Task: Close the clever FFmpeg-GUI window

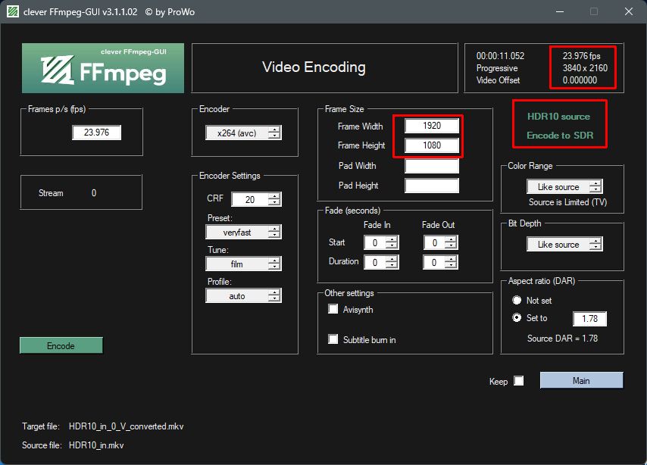Action: (628, 11)
